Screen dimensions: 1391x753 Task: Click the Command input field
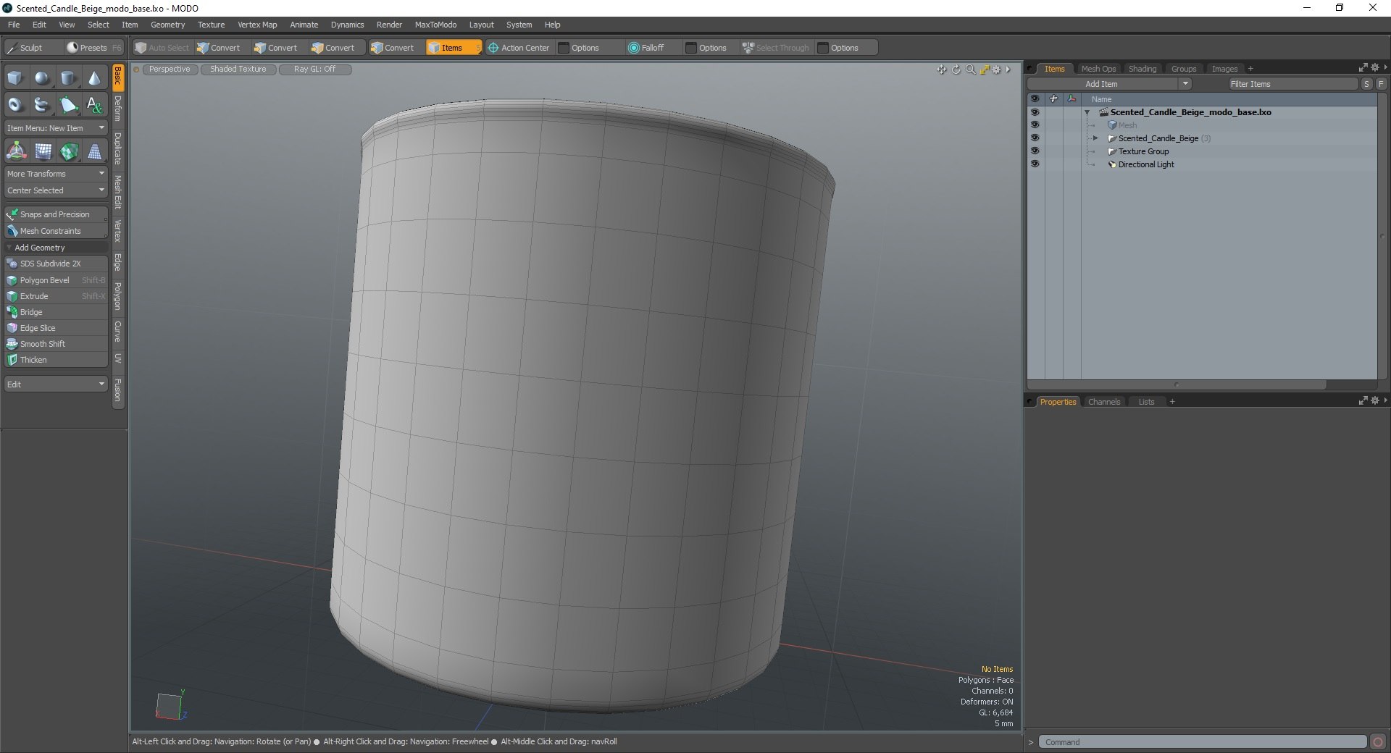[1203, 742]
